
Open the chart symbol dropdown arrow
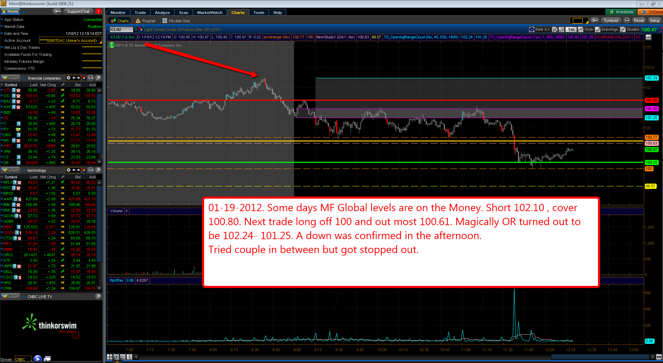(136, 30)
